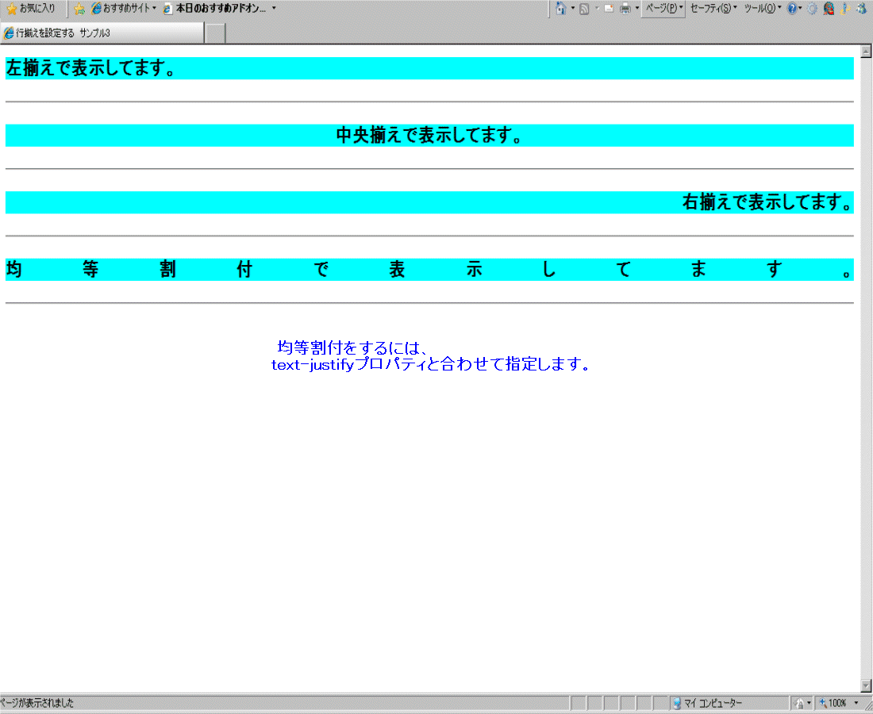The image size is (873, 714).
Task: Open the ページ(P) menu
Action: tap(663, 9)
